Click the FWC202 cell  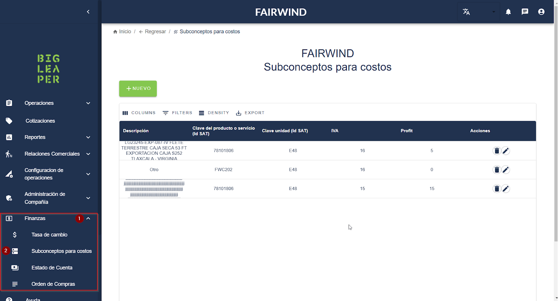pyautogui.click(x=223, y=170)
